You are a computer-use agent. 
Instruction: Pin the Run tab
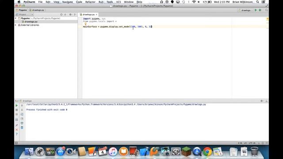click(x=17, y=125)
